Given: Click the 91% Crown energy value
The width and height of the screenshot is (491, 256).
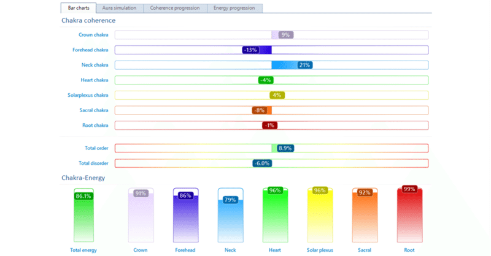Looking at the screenshot, I should click(141, 194).
